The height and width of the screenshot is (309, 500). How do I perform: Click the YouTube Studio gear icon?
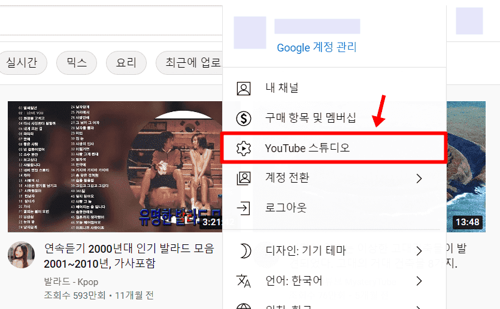tap(244, 149)
